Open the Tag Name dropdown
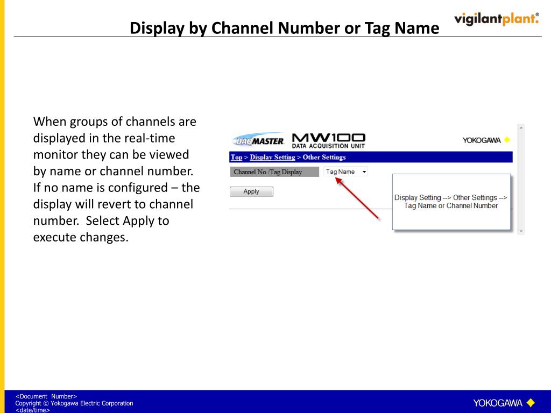Viewport: 551px width, 413px height. click(x=345, y=172)
